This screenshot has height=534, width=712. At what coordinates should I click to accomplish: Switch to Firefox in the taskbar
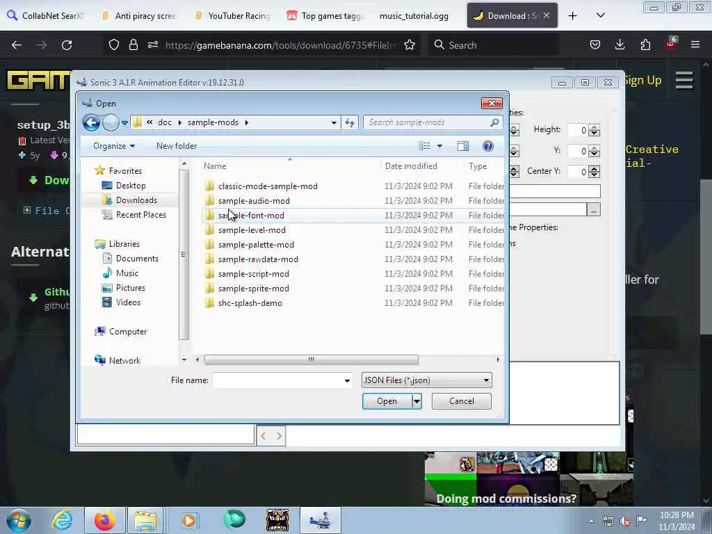pos(105,520)
